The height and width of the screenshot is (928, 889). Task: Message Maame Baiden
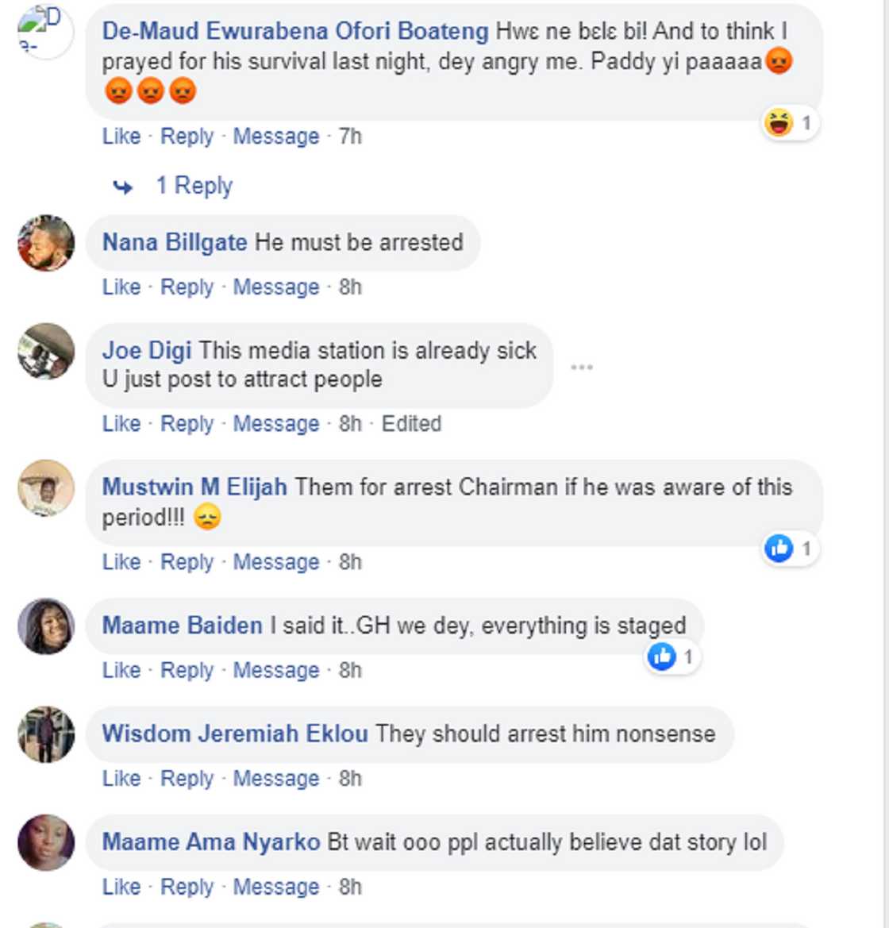pyautogui.click(x=275, y=669)
